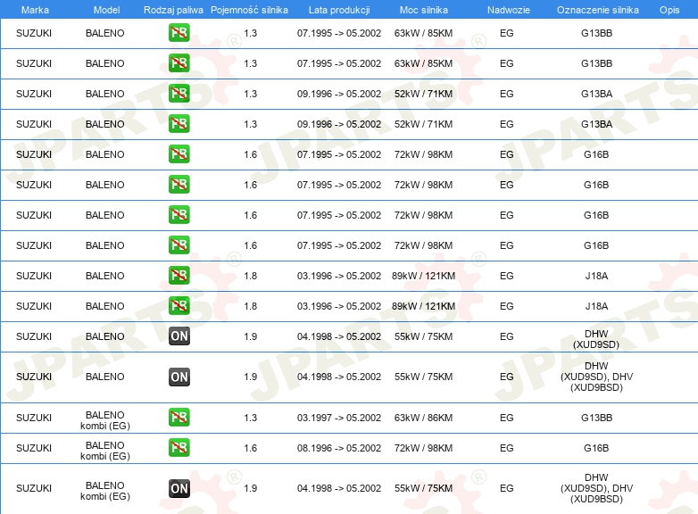The image size is (698, 514).
Task: Click petrol icon in BALENO kombi 1.3 row
Action: click(x=179, y=417)
